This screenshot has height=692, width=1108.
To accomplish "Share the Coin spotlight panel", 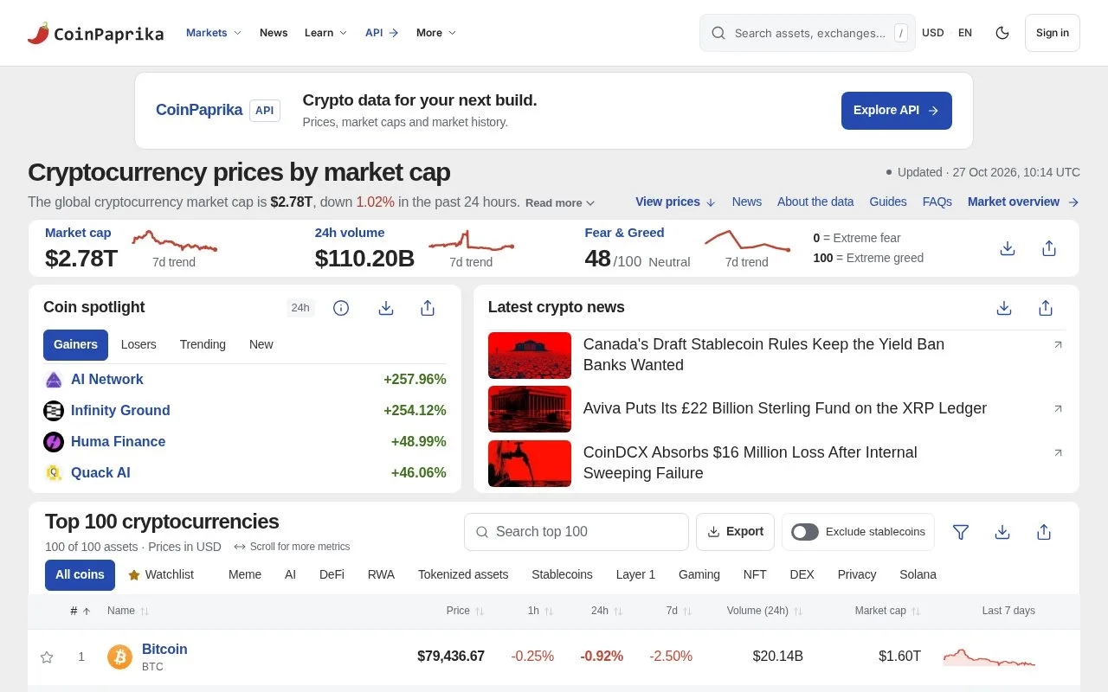I will point(428,308).
